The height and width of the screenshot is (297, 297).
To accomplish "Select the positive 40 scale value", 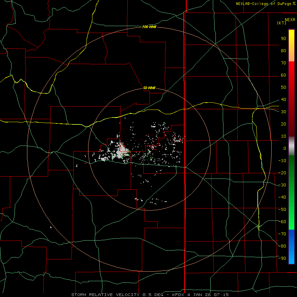I will click(x=283, y=100).
